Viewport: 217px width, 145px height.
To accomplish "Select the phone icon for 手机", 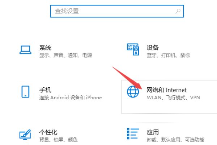I will point(26,92).
